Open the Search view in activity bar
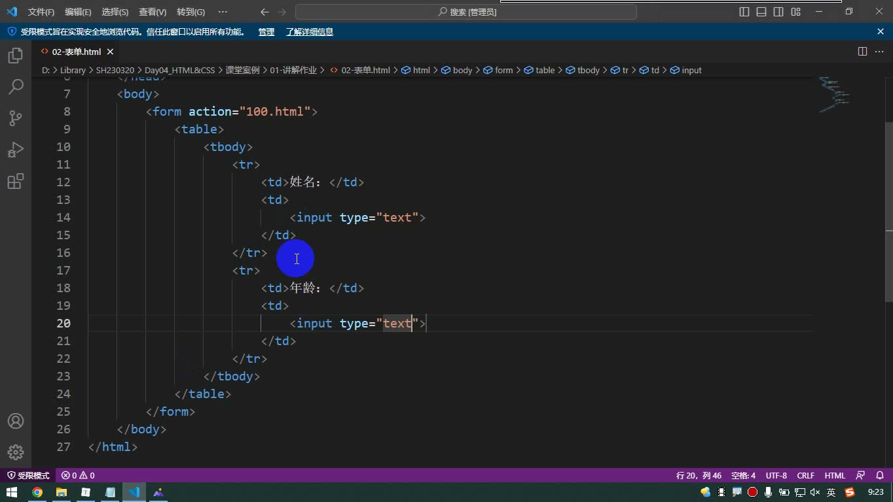This screenshot has width=893, height=502. (x=16, y=87)
